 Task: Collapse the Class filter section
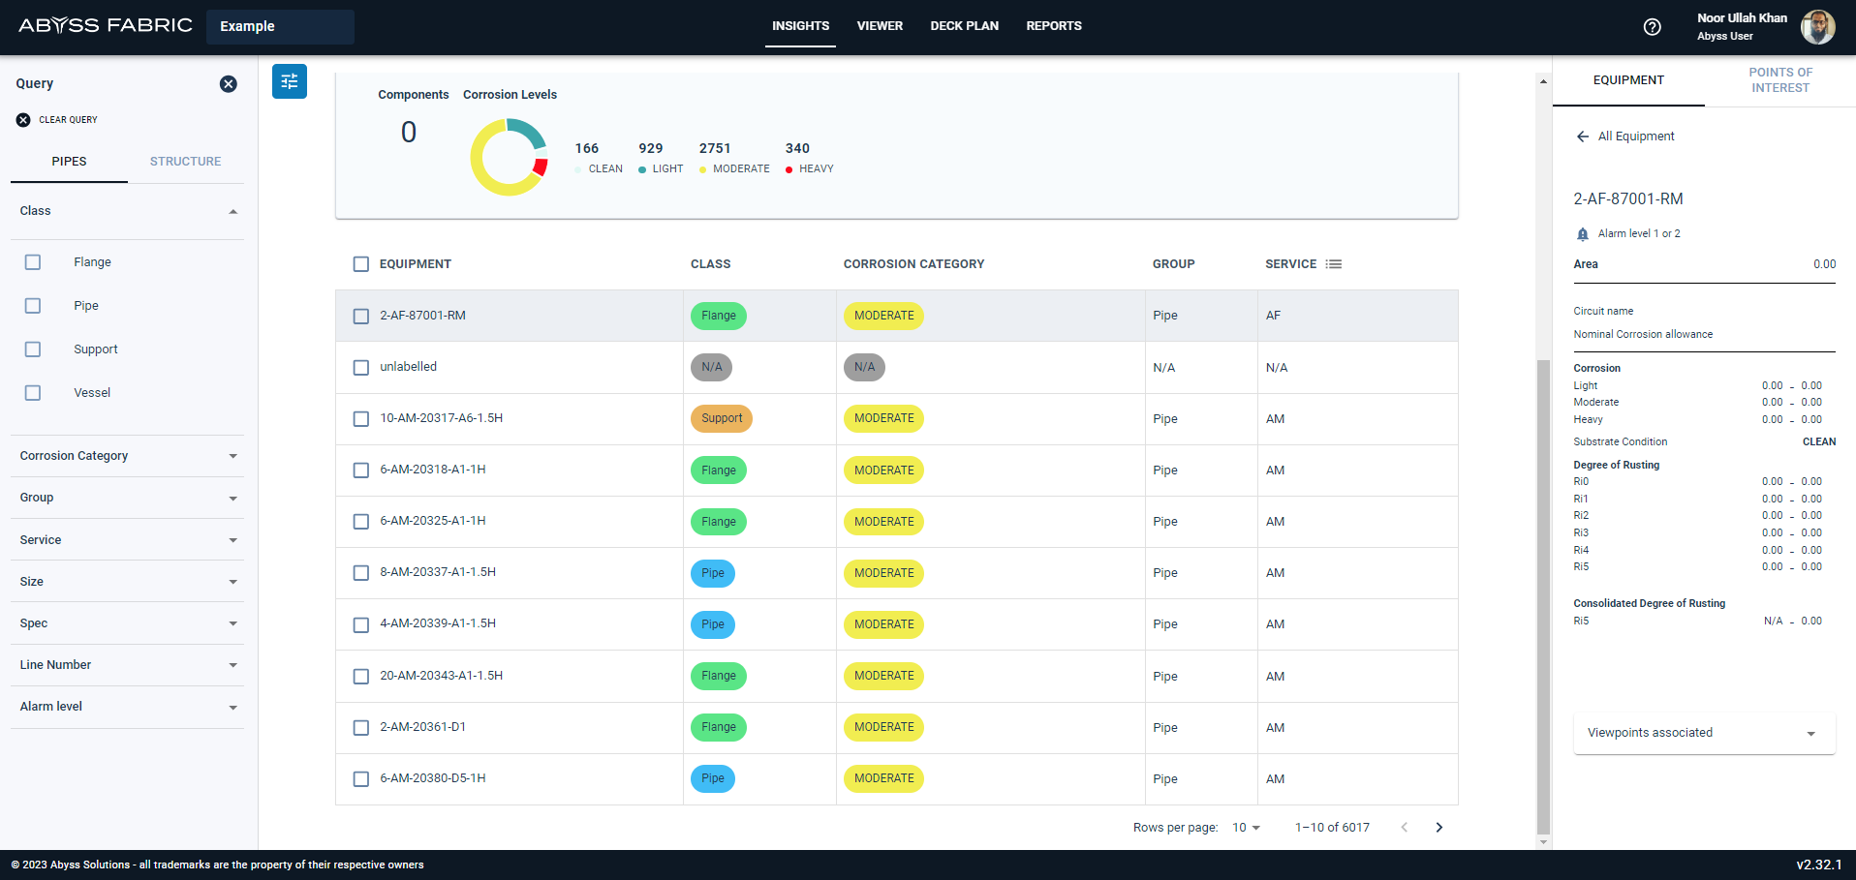(x=127, y=211)
